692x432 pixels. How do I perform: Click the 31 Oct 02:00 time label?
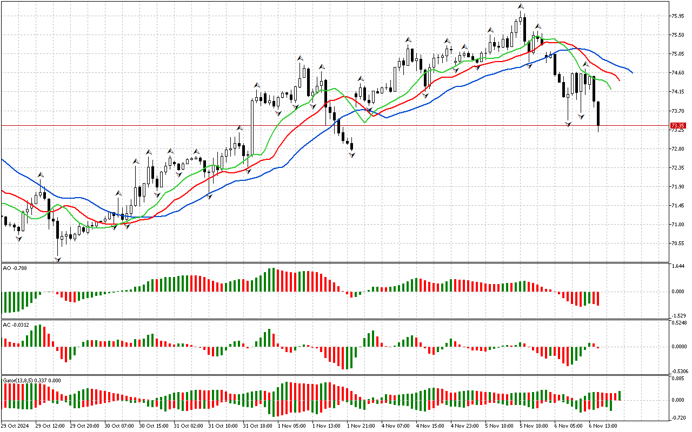coord(189,426)
